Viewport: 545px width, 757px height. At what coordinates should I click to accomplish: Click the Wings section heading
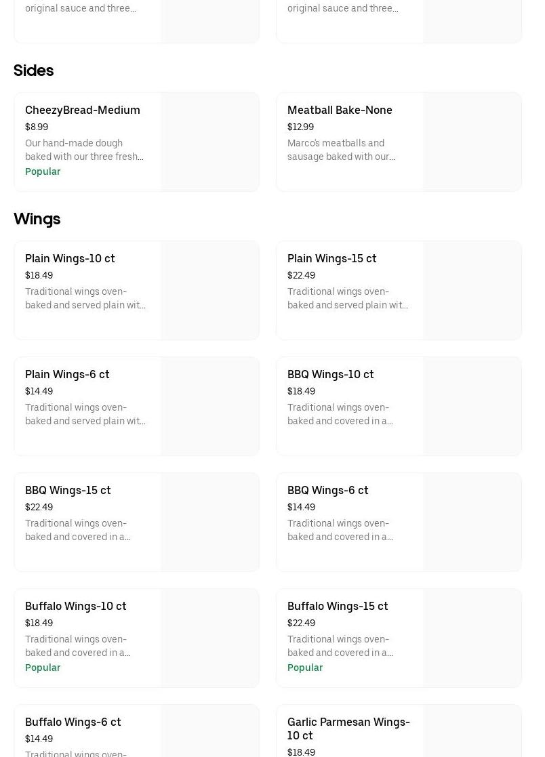point(37,219)
